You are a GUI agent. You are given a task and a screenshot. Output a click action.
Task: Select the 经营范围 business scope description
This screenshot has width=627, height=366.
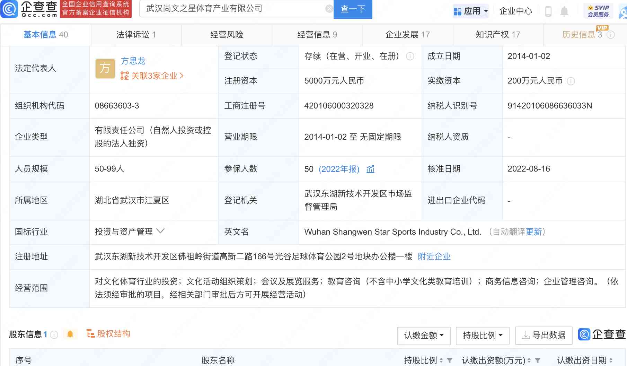pyautogui.click(x=356, y=288)
